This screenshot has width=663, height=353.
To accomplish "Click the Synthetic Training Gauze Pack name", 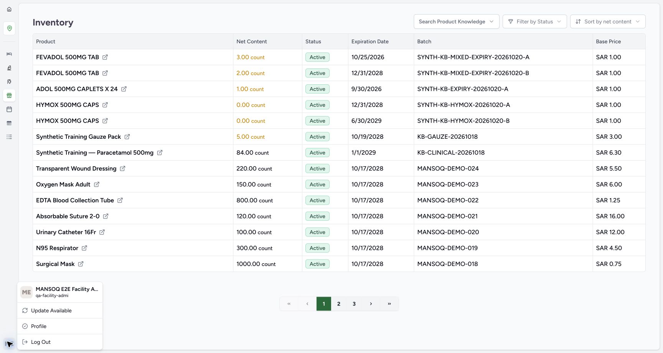I will tap(78, 137).
